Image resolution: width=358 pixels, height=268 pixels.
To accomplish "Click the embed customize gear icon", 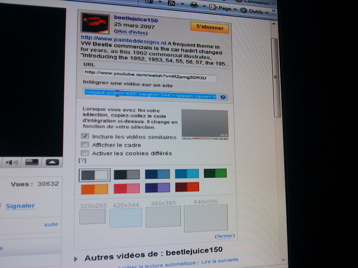I will (x=223, y=97).
